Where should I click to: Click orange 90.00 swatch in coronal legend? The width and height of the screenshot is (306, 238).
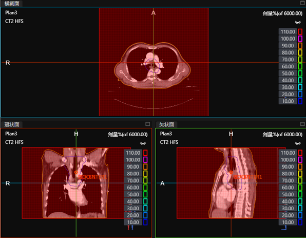coord(145,167)
